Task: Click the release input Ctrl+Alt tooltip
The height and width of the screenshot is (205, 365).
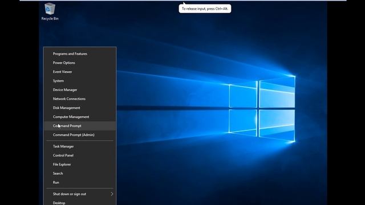Action: [205, 9]
